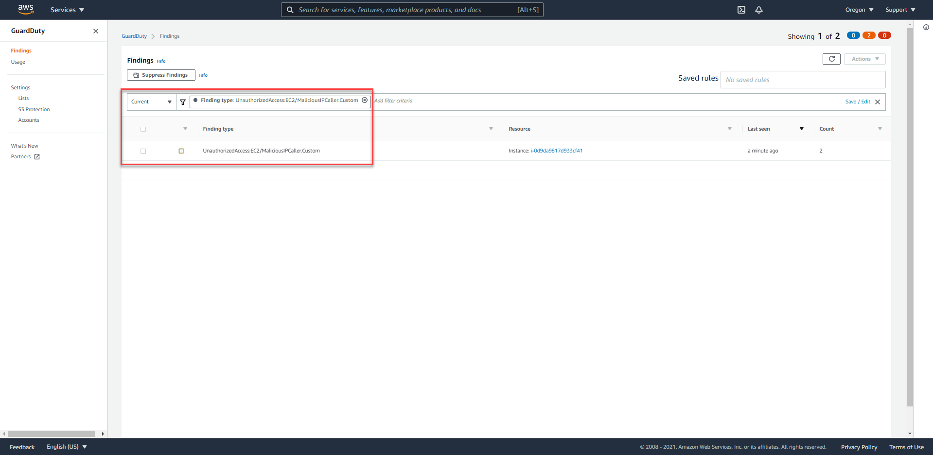933x455 pixels.
Task: Open S3 Protection settings
Action: (34, 109)
